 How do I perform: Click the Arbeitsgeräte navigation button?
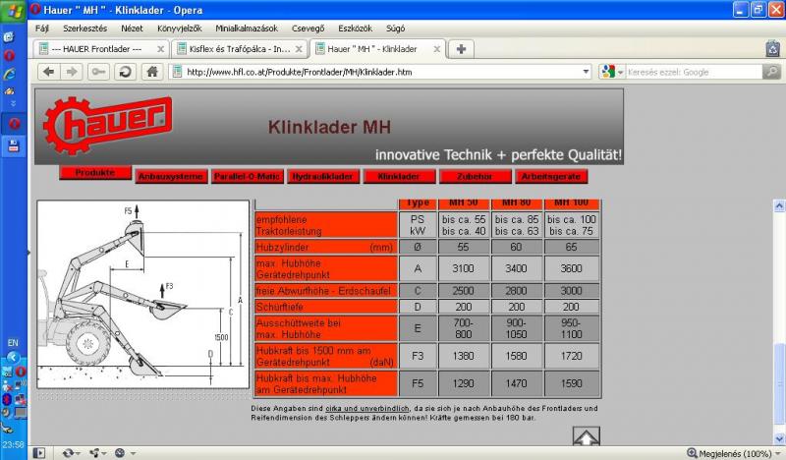click(x=551, y=177)
